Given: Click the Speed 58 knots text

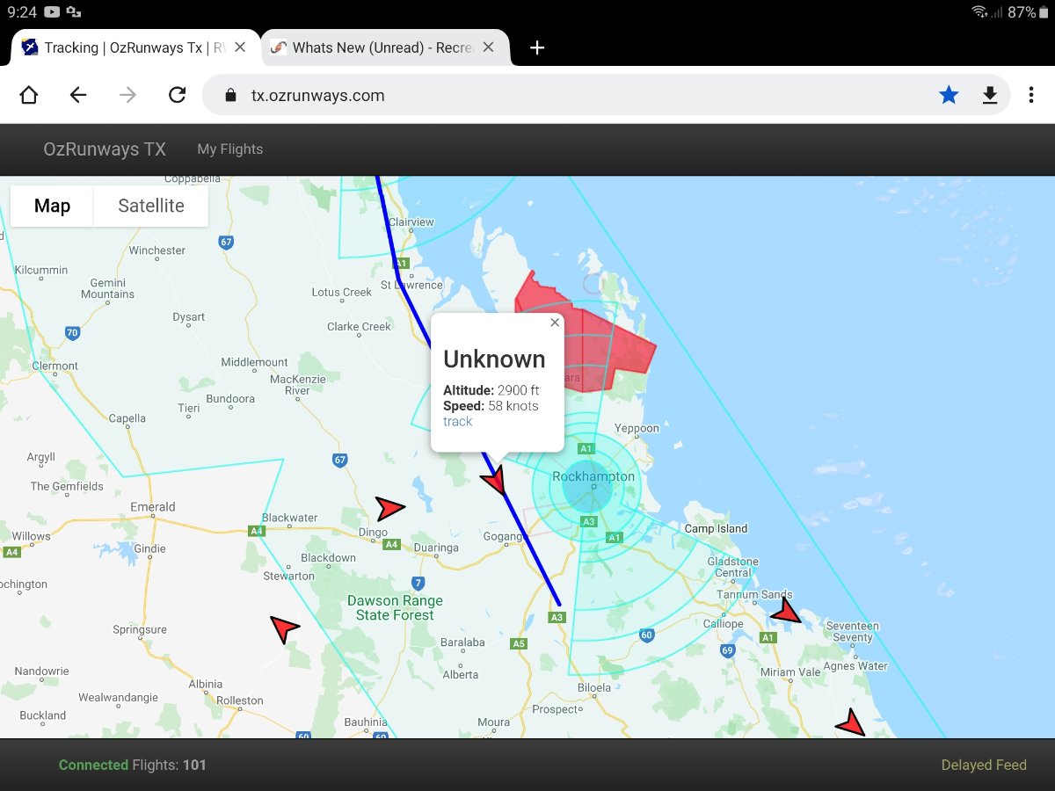Looking at the screenshot, I should (491, 406).
